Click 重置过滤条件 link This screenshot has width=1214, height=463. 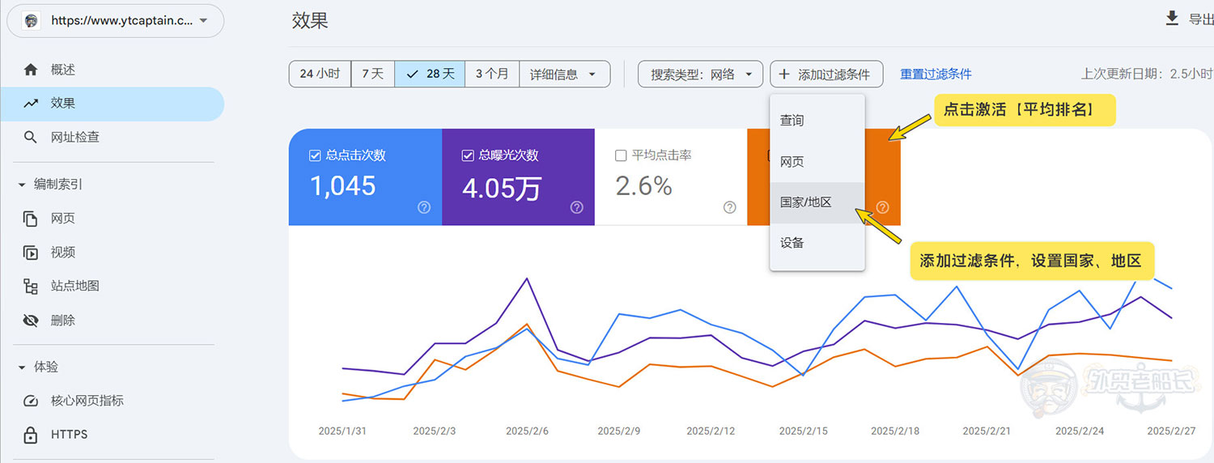[x=936, y=74]
